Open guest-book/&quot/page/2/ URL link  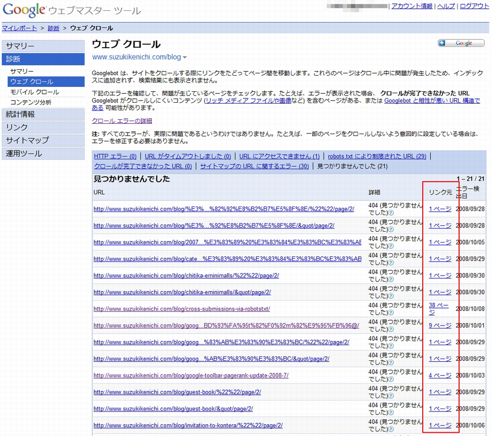[173, 409]
